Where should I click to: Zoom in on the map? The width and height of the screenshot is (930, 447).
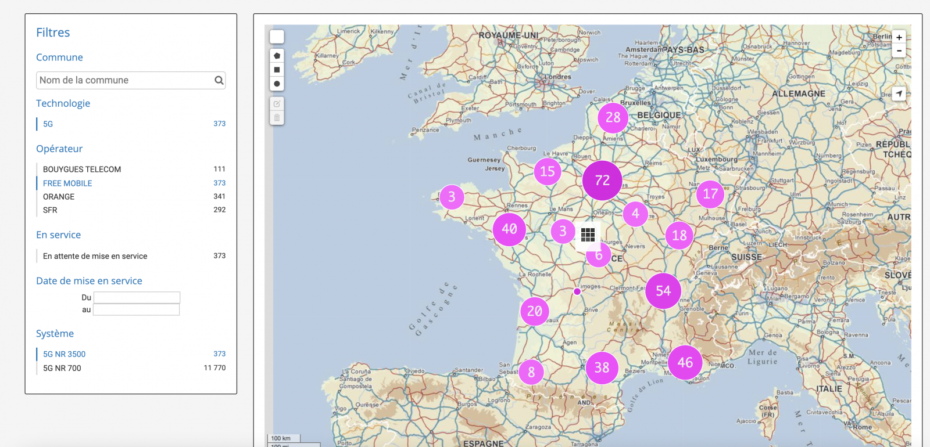tap(899, 37)
